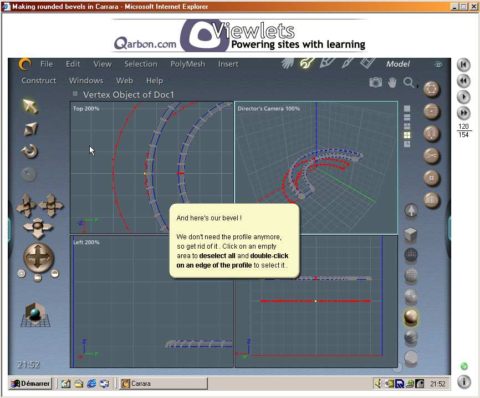Toggle the eye visibility icon beside Model

(438, 64)
